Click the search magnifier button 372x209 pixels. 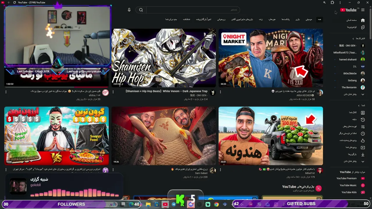[x=141, y=10]
